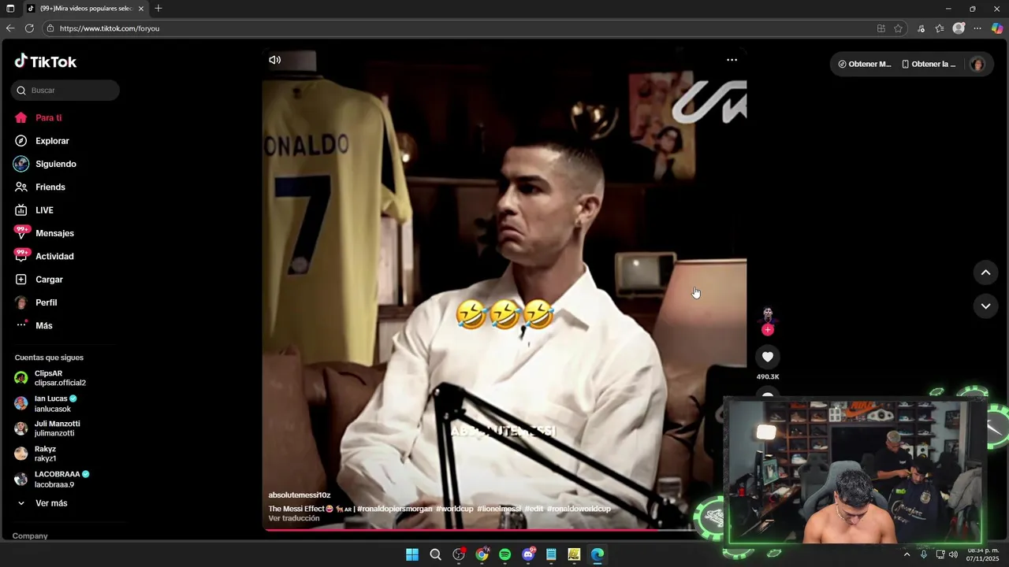Click Ver traducción under the caption
The image size is (1009, 567).
click(x=294, y=518)
